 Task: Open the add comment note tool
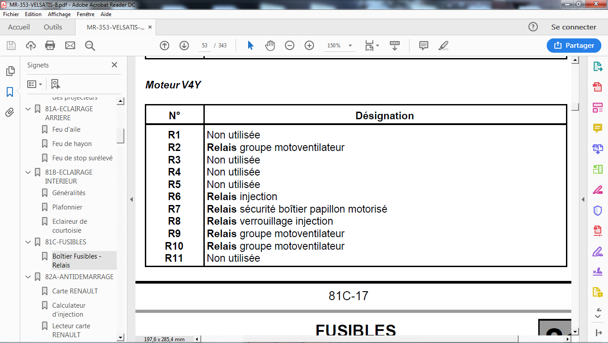coord(424,46)
